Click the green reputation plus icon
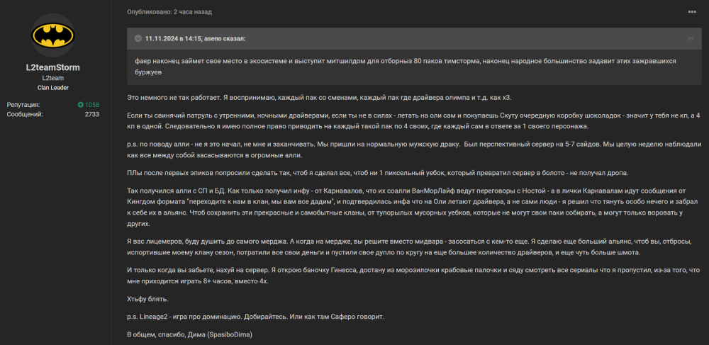This screenshot has height=345, width=709. pos(81,105)
